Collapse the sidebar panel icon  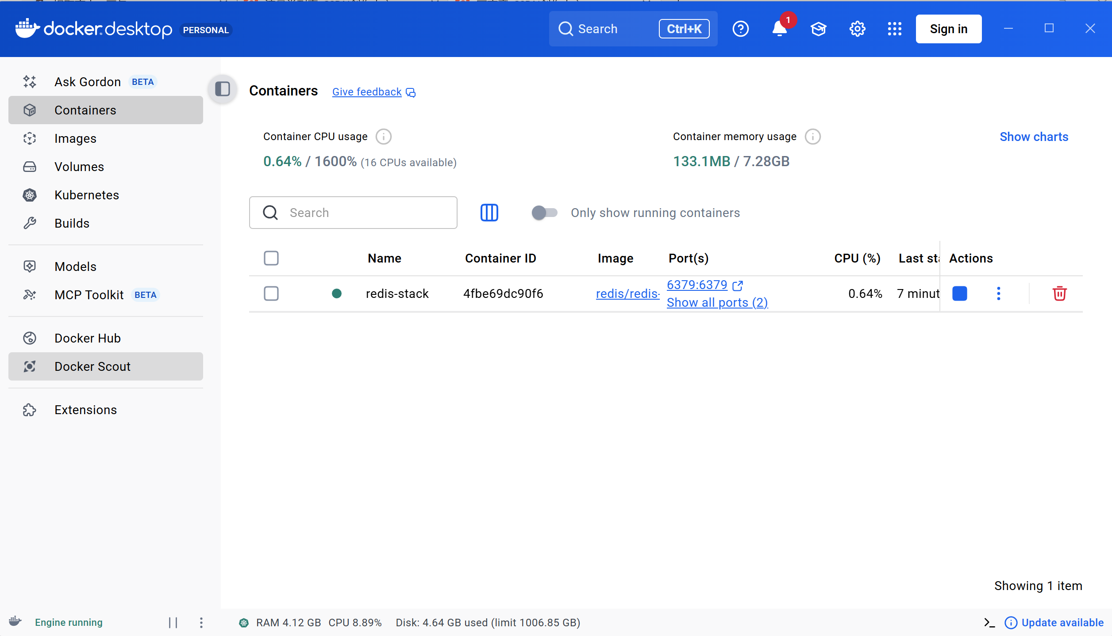tap(222, 89)
